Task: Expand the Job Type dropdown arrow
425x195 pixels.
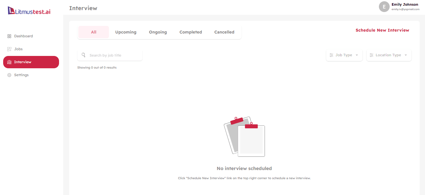Action: [x=357, y=55]
